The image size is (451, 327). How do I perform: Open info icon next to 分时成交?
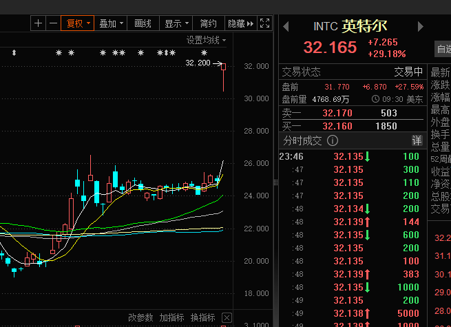click(333, 140)
